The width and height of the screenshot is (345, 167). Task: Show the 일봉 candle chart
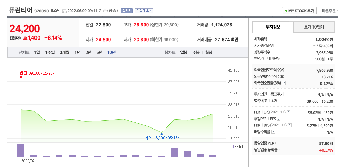pyautogui.click(x=184, y=52)
